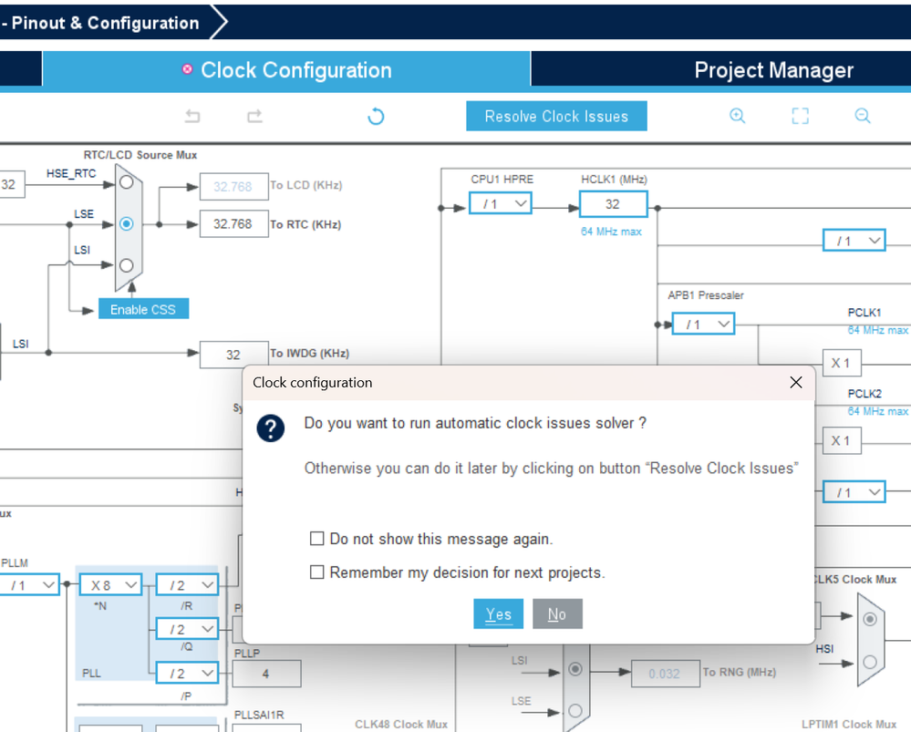Screen dimensions: 911x732
Task: Open the /1 dropdown below HCLK1 line
Action: tap(854, 241)
